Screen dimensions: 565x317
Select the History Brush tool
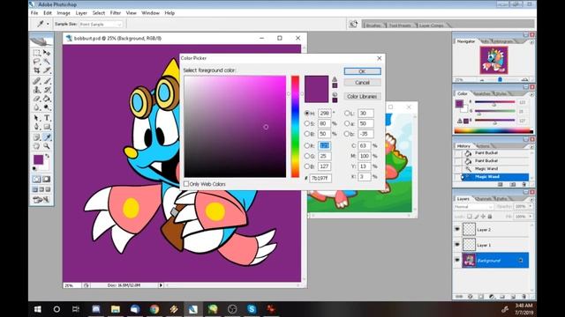tap(47, 90)
